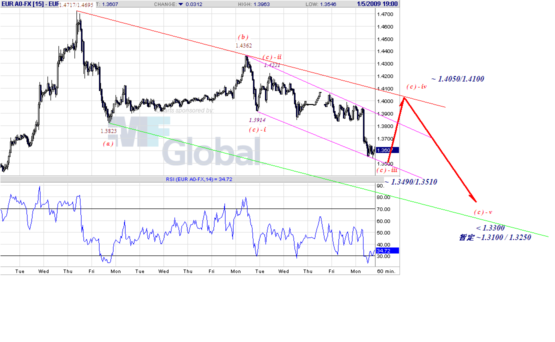Click the 1.3800 price axis label
Image resolution: width=555 pixels, height=342 pixels.
(x=385, y=126)
